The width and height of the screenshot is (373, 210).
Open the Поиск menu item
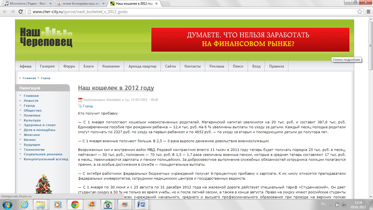point(238,66)
